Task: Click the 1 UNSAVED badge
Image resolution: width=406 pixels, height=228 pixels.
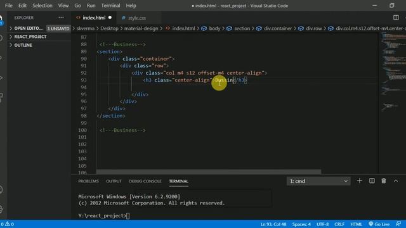Action: pyautogui.click(x=58, y=28)
